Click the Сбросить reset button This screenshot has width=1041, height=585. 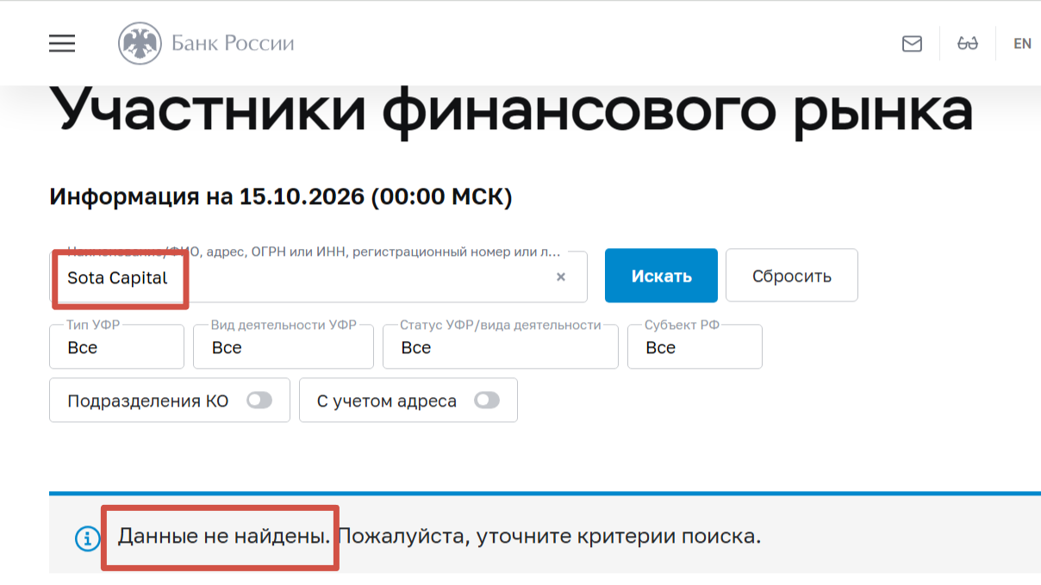coord(792,276)
